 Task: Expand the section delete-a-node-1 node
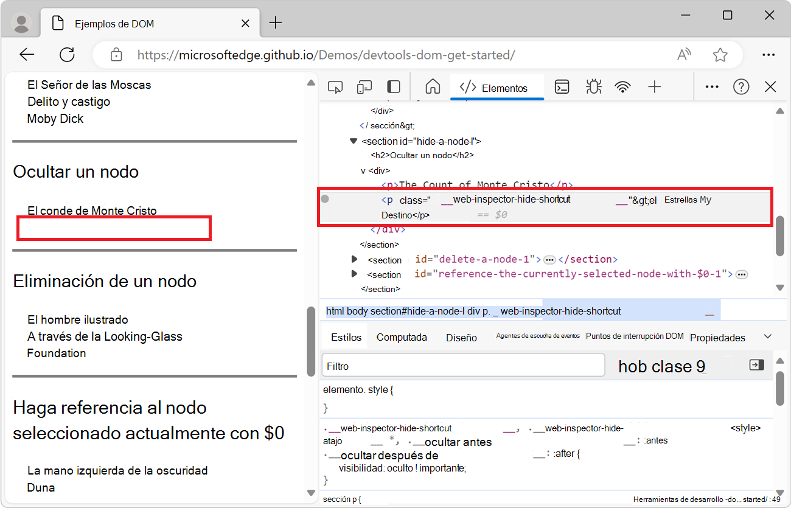[354, 259]
